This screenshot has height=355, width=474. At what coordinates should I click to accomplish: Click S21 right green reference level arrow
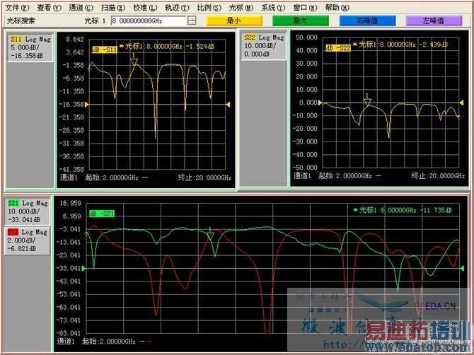(461, 268)
